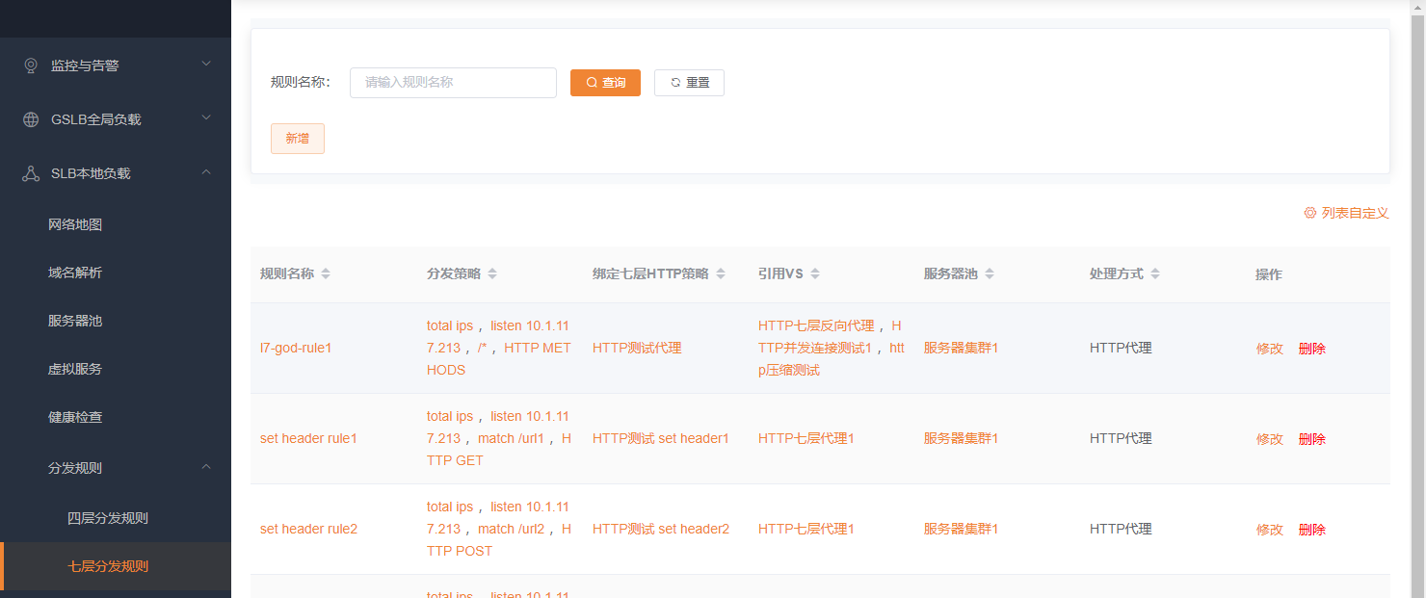This screenshot has width=1426, height=598.
Task: Open rule l7-god-rule1 link
Action: 296,348
